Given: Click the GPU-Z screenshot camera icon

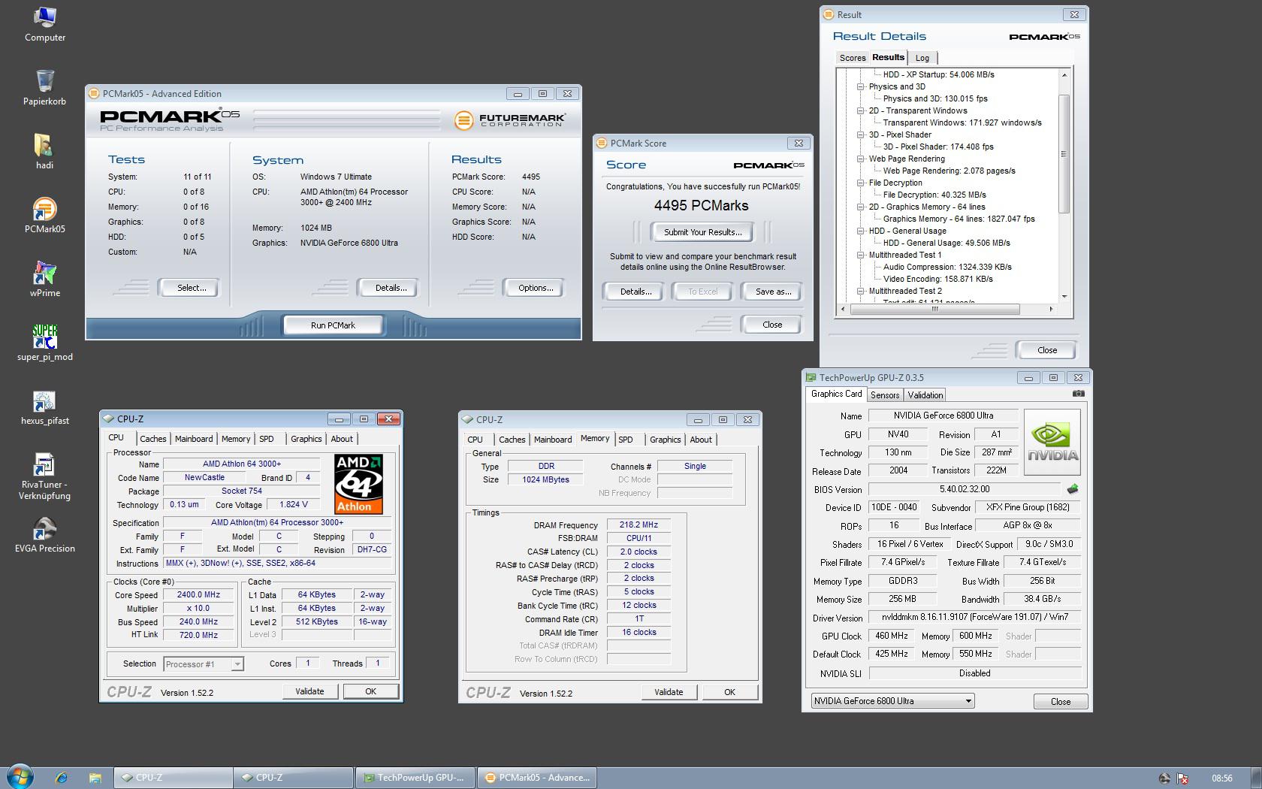Looking at the screenshot, I should [x=1078, y=394].
